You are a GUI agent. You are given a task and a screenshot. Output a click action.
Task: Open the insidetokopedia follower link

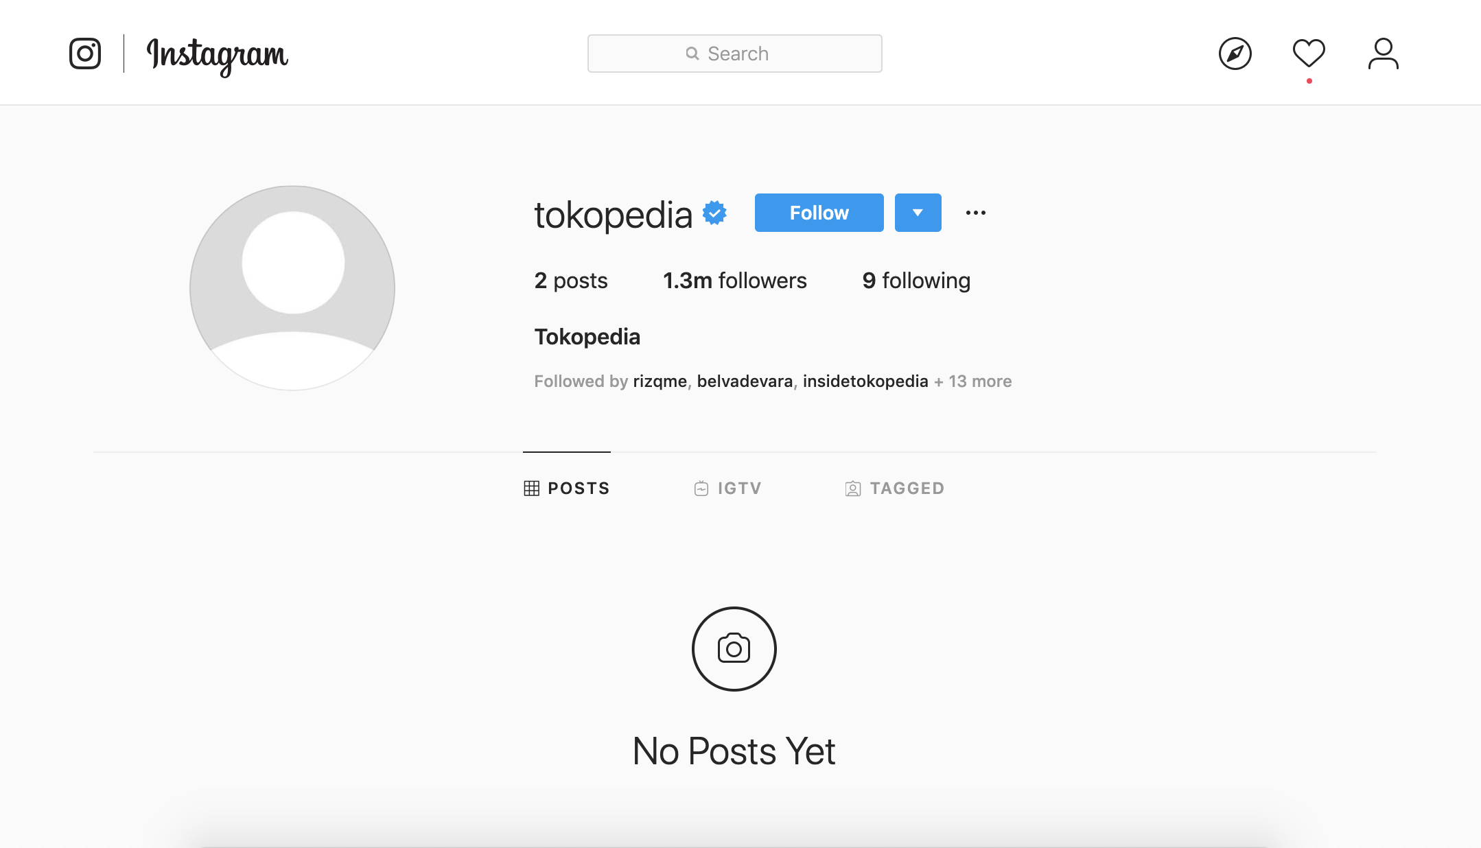pos(865,381)
